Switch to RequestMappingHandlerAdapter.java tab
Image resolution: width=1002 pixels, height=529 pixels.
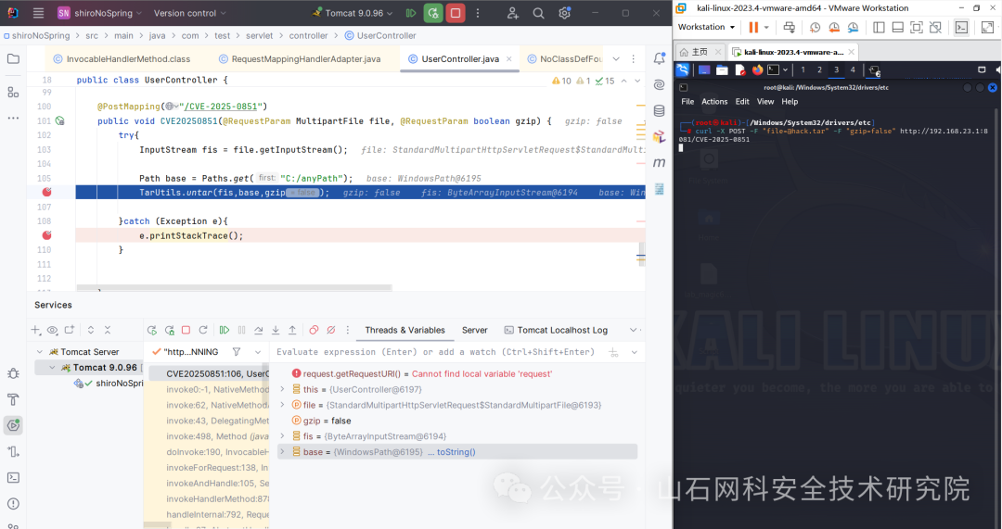(x=300, y=58)
